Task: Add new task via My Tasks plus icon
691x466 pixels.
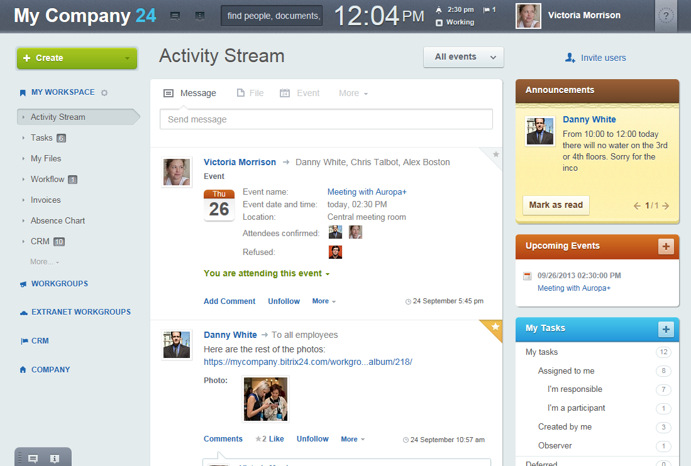Action: point(666,328)
